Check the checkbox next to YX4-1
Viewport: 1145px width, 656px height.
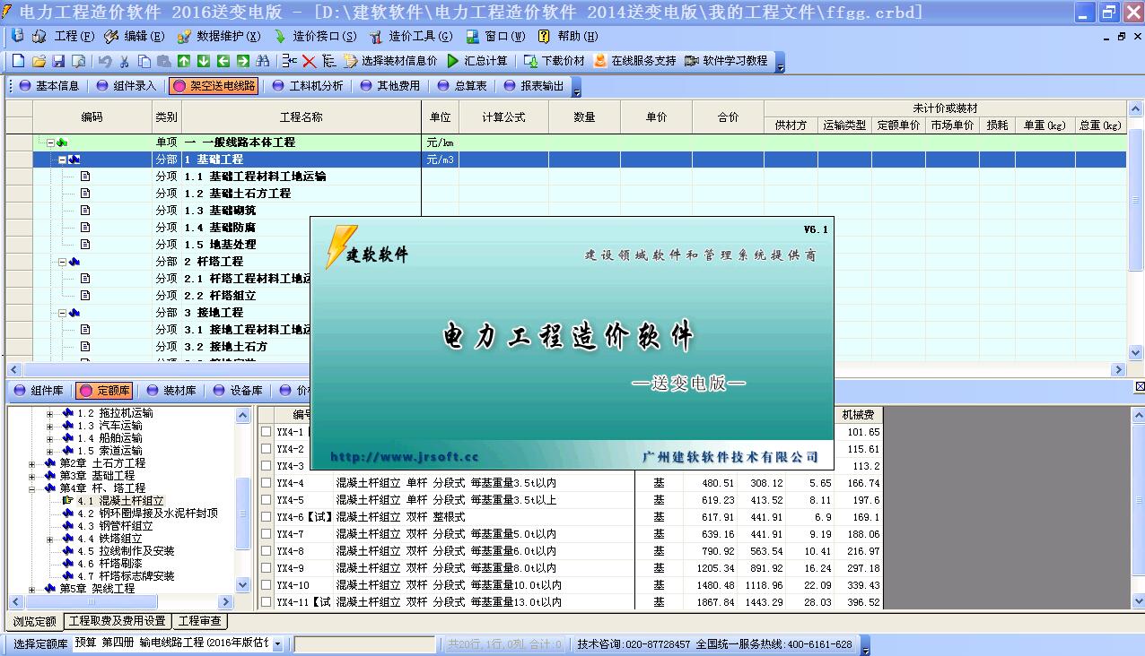pyautogui.click(x=266, y=431)
